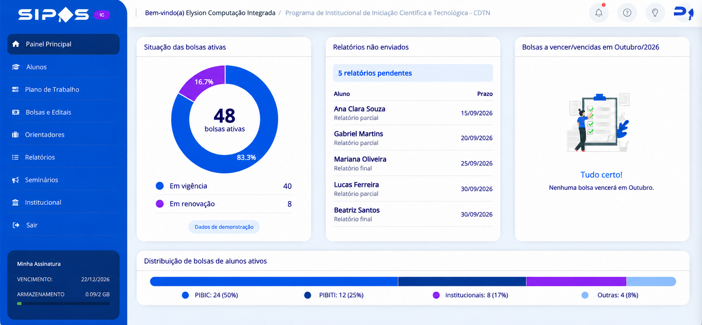
Task: Click the Lucas Ferreira report row
Action: click(413, 189)
